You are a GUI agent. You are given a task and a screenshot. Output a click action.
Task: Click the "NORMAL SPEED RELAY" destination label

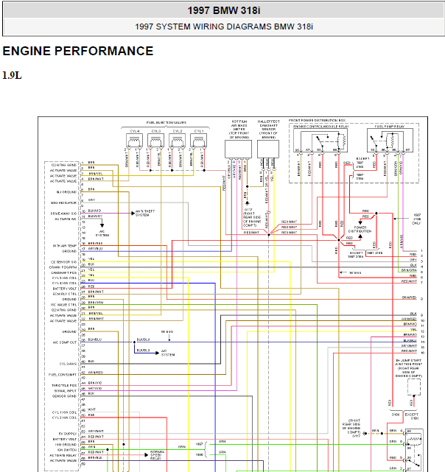click(157, 455)
